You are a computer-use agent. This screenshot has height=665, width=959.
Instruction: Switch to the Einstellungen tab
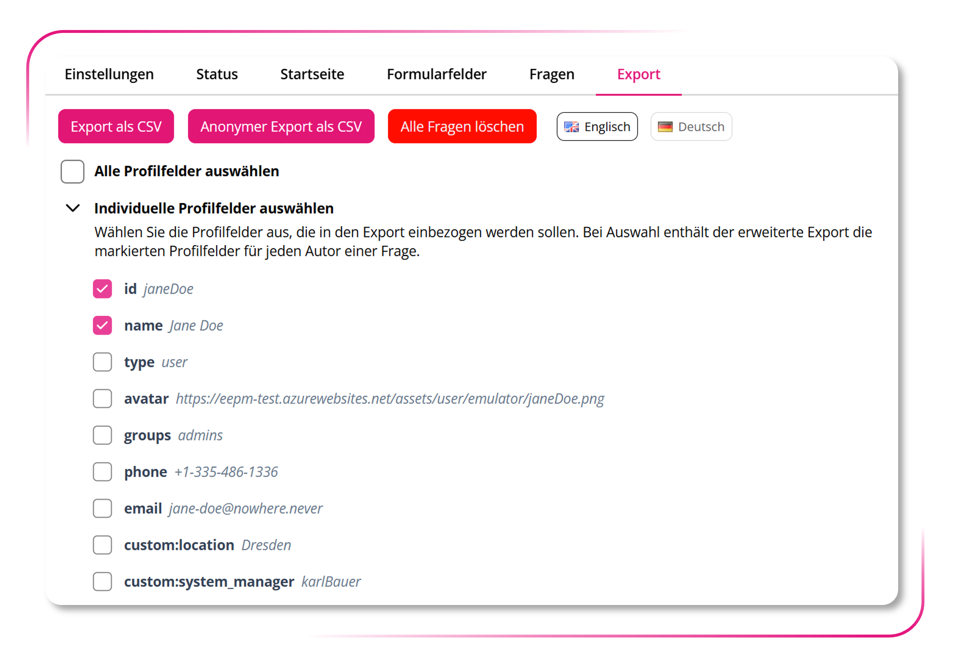[109, 74]
